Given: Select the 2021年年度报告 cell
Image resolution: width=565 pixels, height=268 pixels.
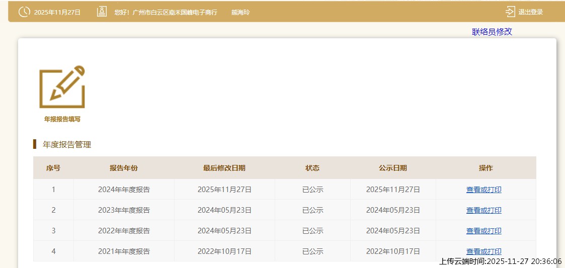Looking at the screenshot, I should pyautogui.click(x=124, y=251).
